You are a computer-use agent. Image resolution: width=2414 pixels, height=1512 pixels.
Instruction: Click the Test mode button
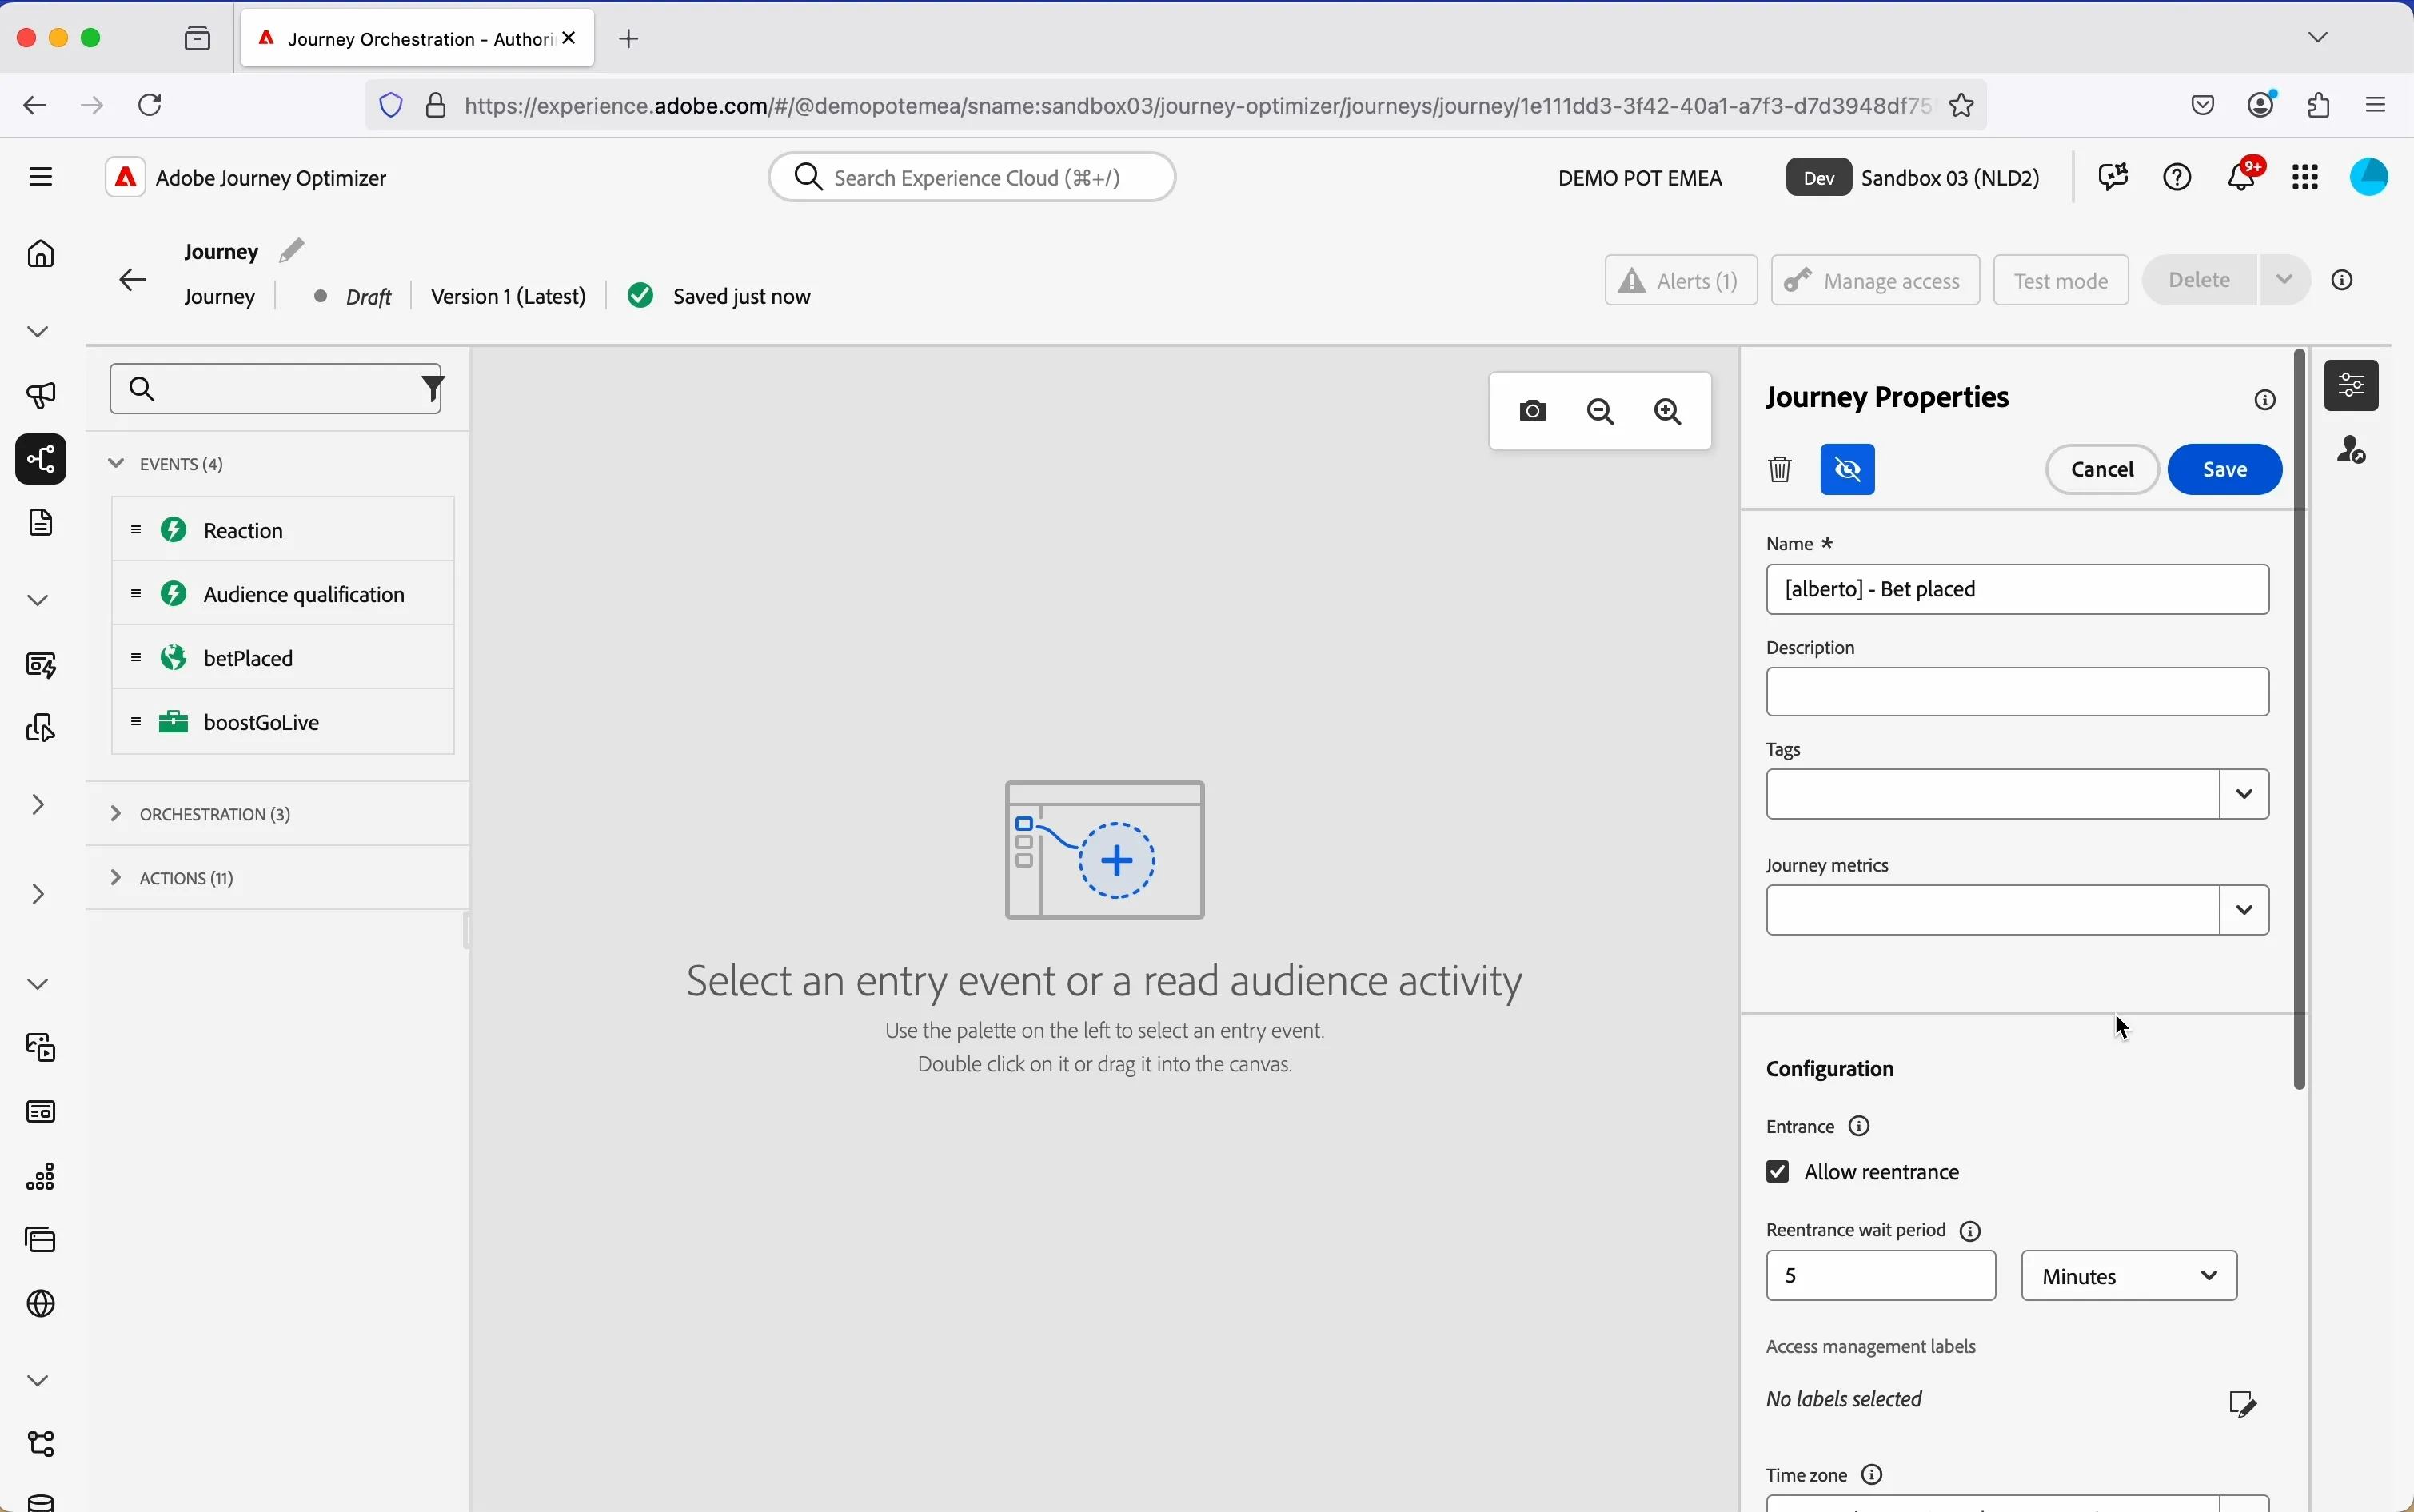(2061, 281)
